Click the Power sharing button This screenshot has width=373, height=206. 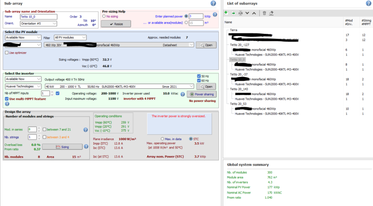click(201, 94)
